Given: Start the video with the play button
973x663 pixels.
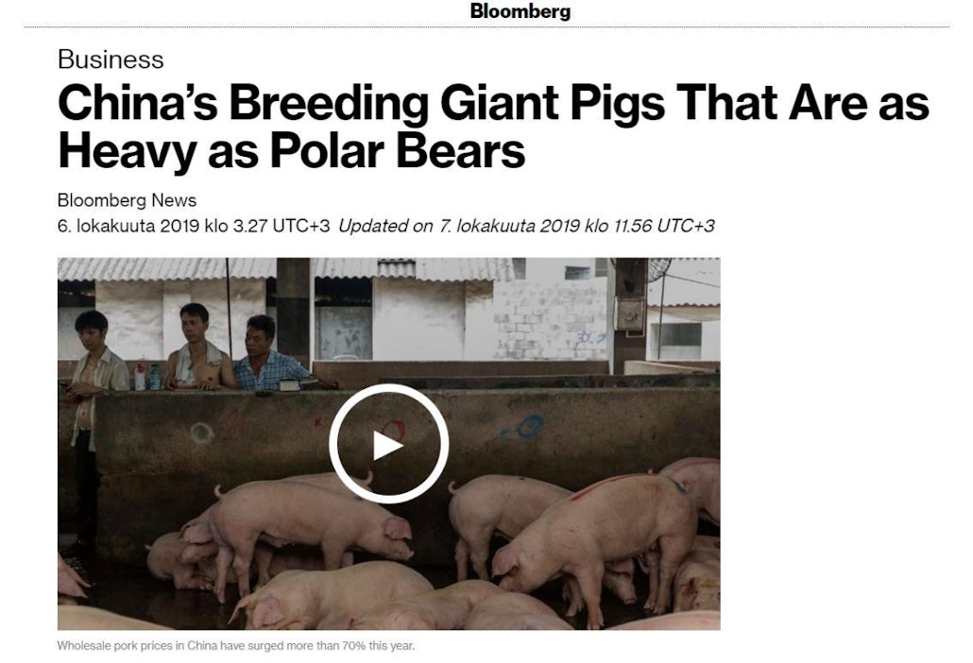Looking at the screenshot, I should pyautogui.click(x=388, y=444).
